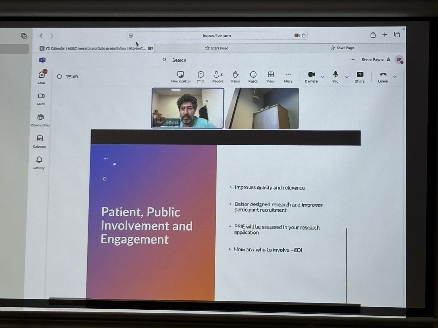Click the Microsoft Teams logo icon
Viewport: 438px width, 328px height.
click(42, 59)
